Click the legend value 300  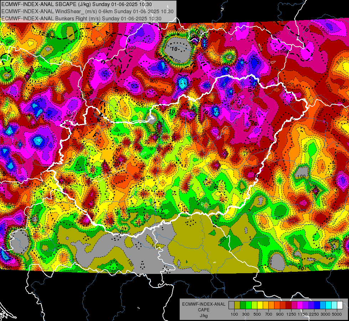[246, 314]
